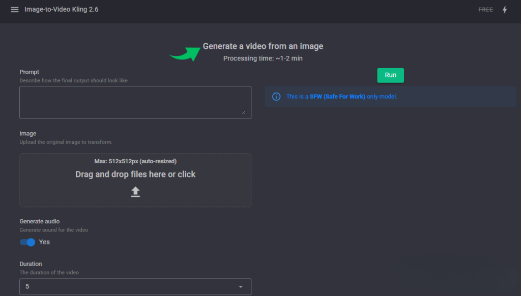
Task: Click the Yes label beside the audio toggle
Action: coord(45,242)
